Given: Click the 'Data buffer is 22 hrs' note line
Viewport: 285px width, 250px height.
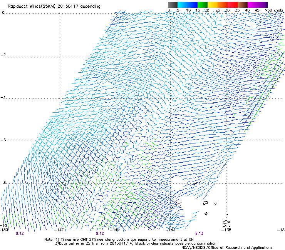Looking at the screenshot, I should (136, 243).
